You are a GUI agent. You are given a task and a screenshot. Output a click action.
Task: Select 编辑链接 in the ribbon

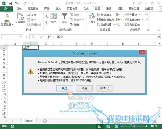coord(34,25)
